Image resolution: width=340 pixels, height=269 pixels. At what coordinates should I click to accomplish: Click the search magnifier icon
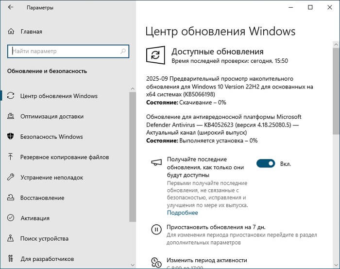[123, 51]
